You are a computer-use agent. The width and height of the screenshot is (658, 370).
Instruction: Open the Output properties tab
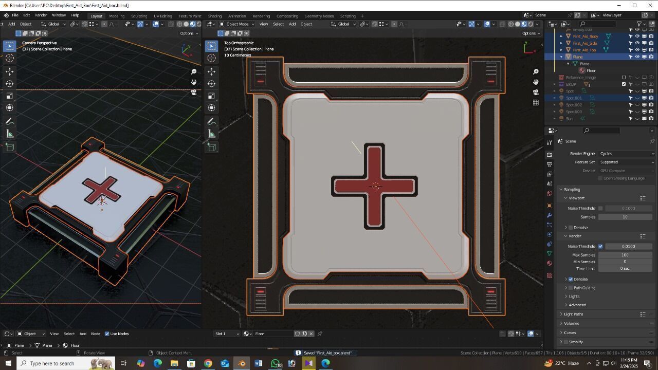click(x=550, y=164)
